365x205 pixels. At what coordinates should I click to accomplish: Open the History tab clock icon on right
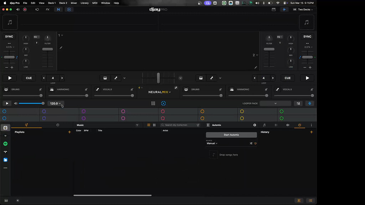299,125
